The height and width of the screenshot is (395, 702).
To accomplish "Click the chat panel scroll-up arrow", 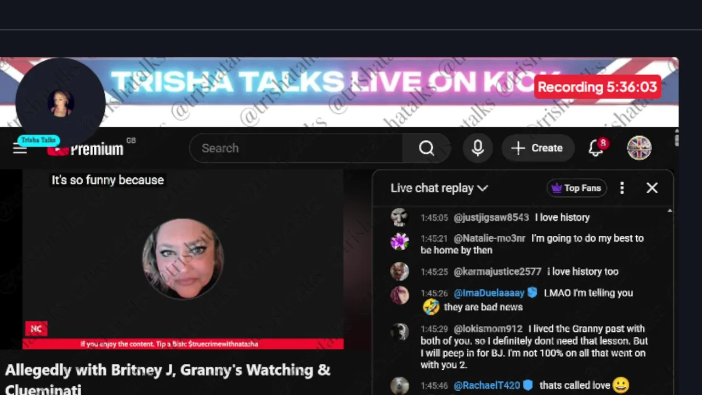I will pos(670,211).
